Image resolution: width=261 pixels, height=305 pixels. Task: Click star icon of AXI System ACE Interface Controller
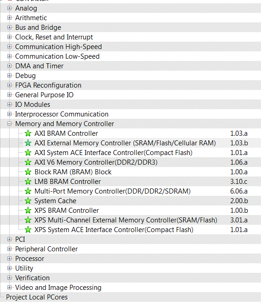[x=28, y=153]
